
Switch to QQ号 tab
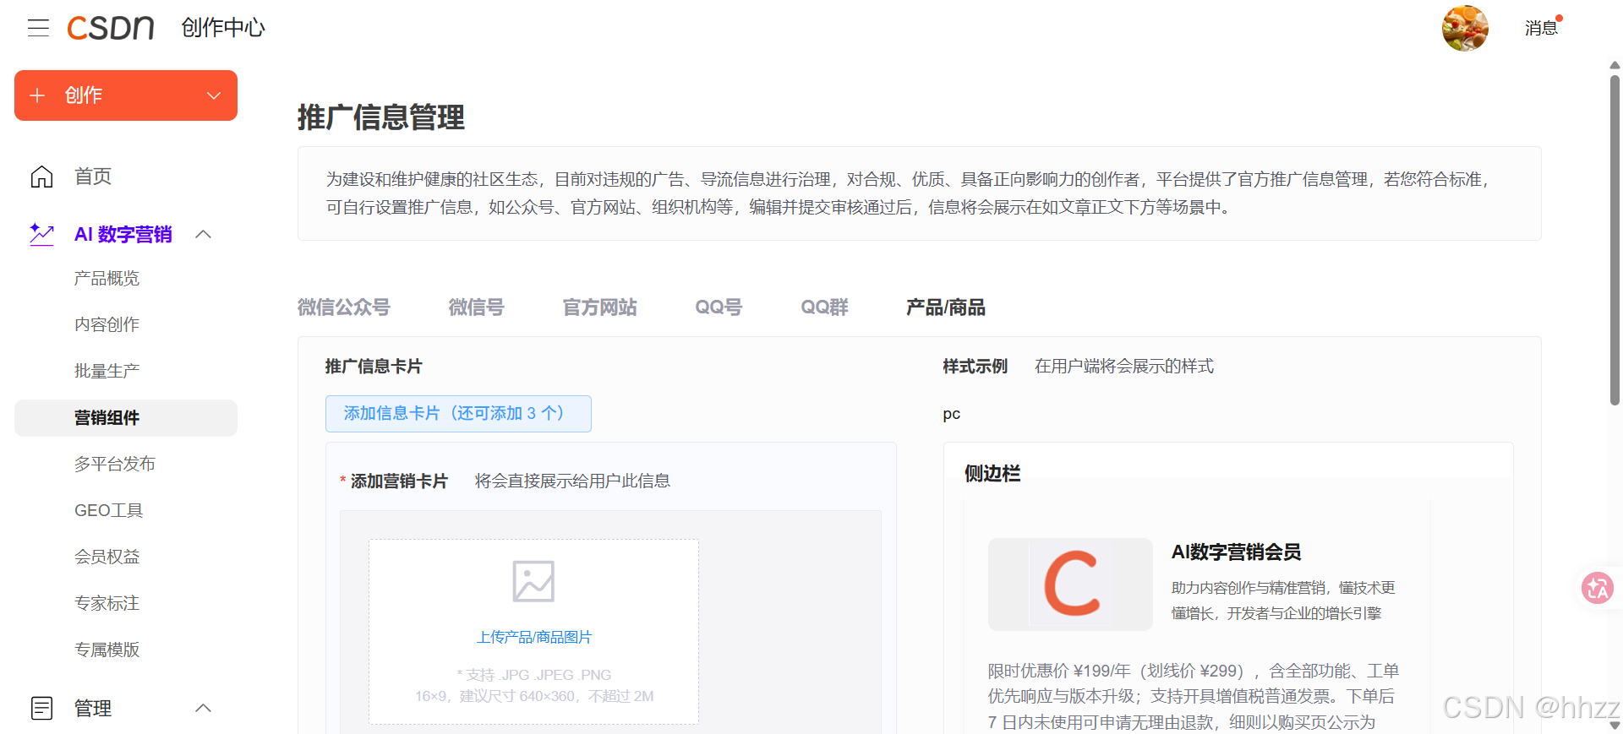pyautogui.click(x=719, y=307)
